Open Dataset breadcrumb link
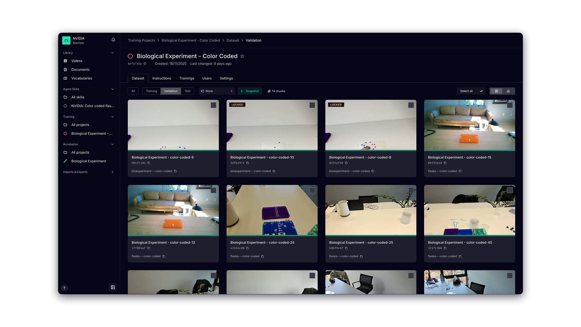The height and width of the screenshot is (327, 581). (233, 40)
